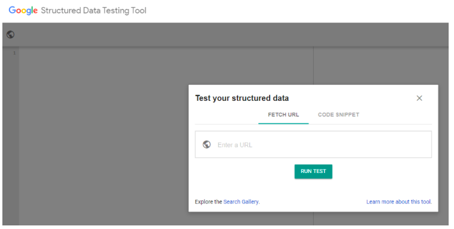Close the Test your structured data dialog
This screenshot has height=229, width=454.
[x=419, y=98]
